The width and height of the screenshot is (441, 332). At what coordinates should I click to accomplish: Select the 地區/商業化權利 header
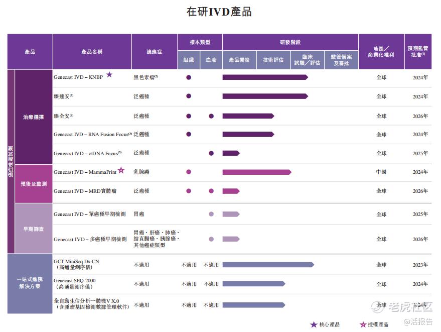point(381,52)
